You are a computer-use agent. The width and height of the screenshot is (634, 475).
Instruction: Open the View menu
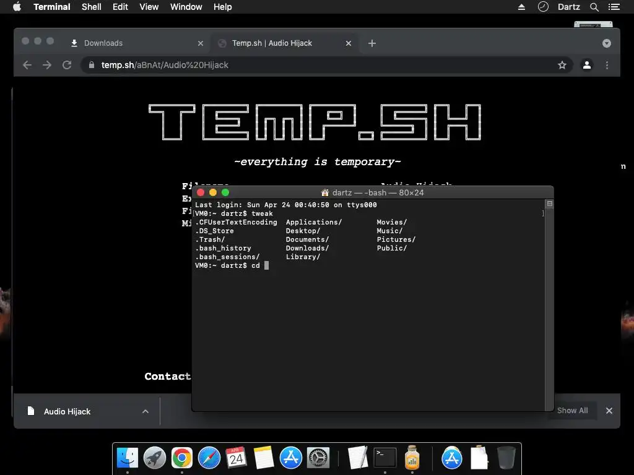pyautogui.click(x=149, y=7)
